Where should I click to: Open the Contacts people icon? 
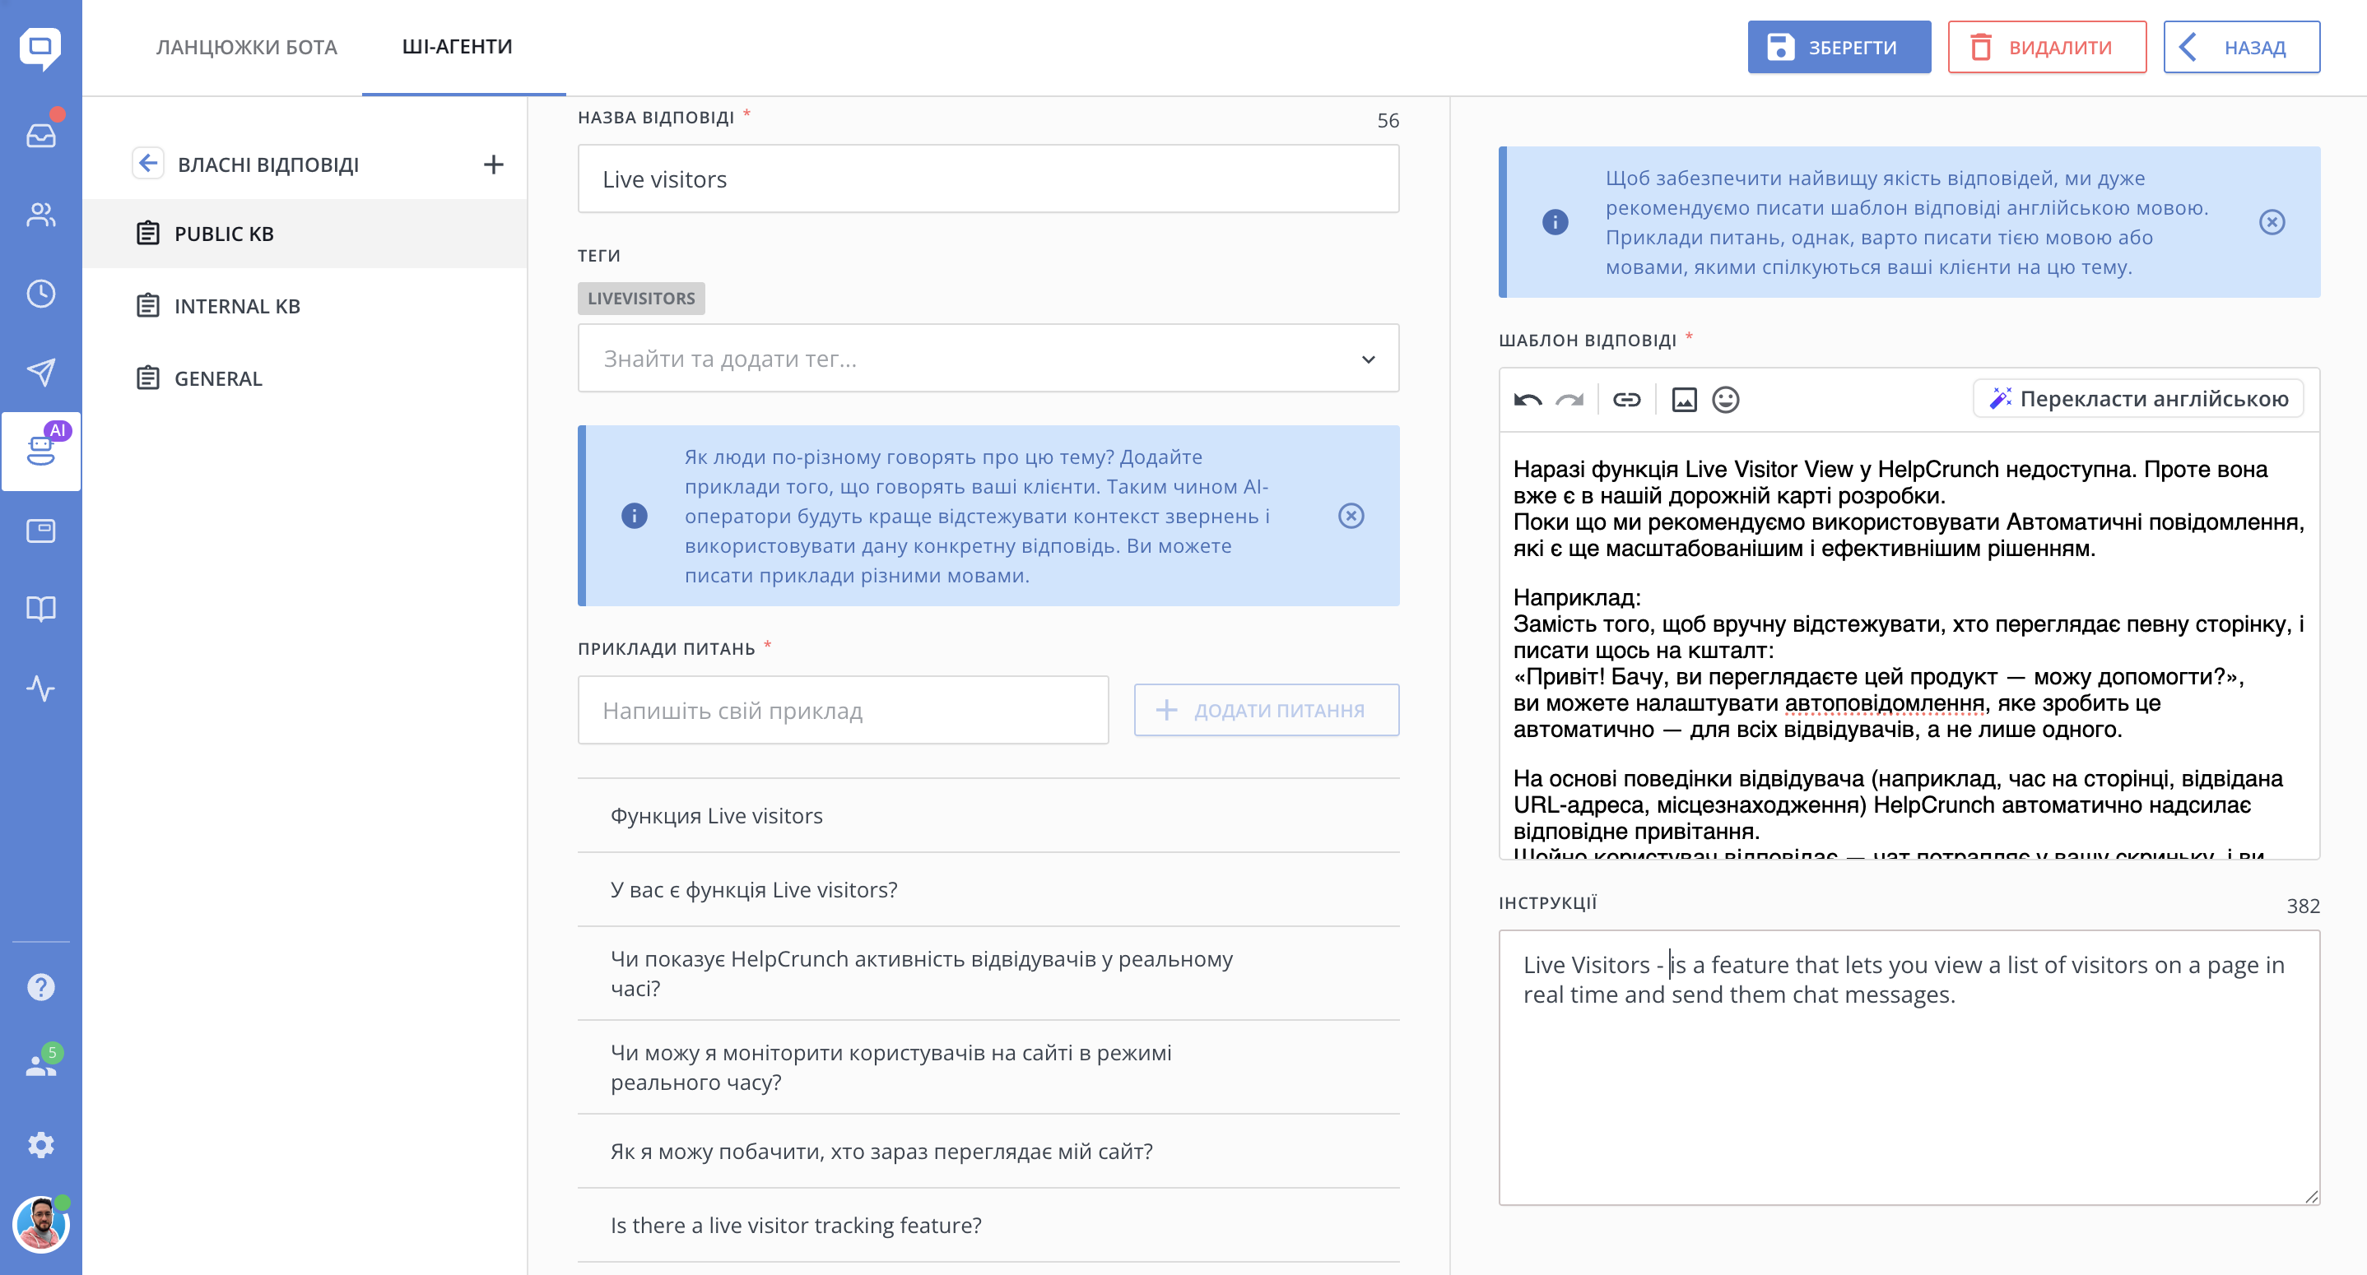point(40,215)
